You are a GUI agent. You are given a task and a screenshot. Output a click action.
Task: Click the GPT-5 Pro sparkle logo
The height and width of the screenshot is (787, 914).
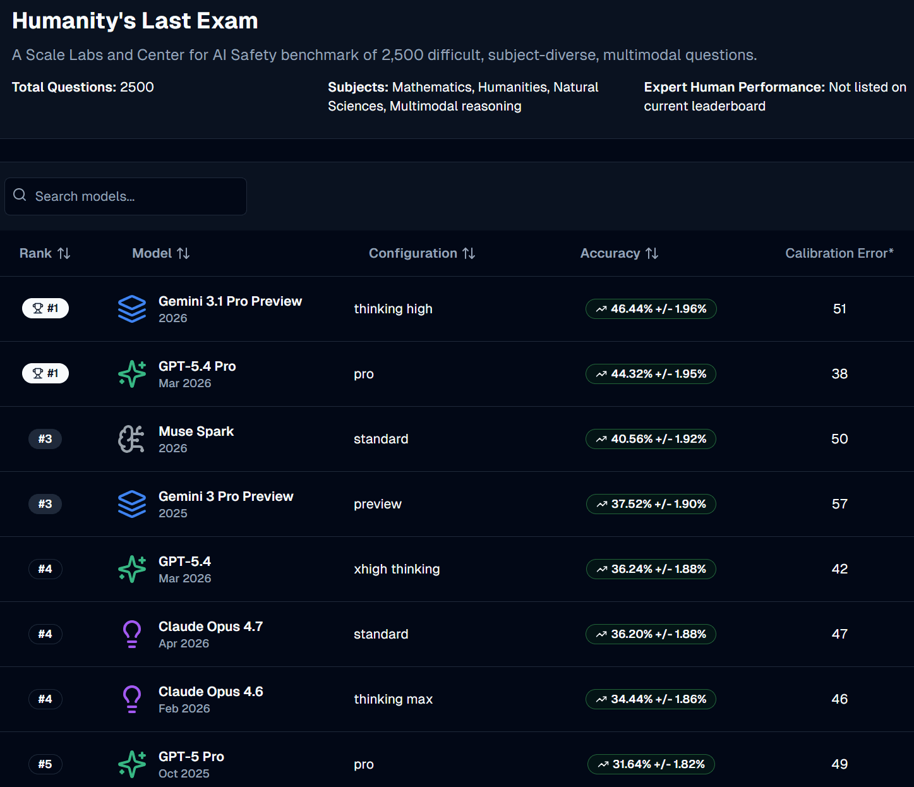coord(132,764)
